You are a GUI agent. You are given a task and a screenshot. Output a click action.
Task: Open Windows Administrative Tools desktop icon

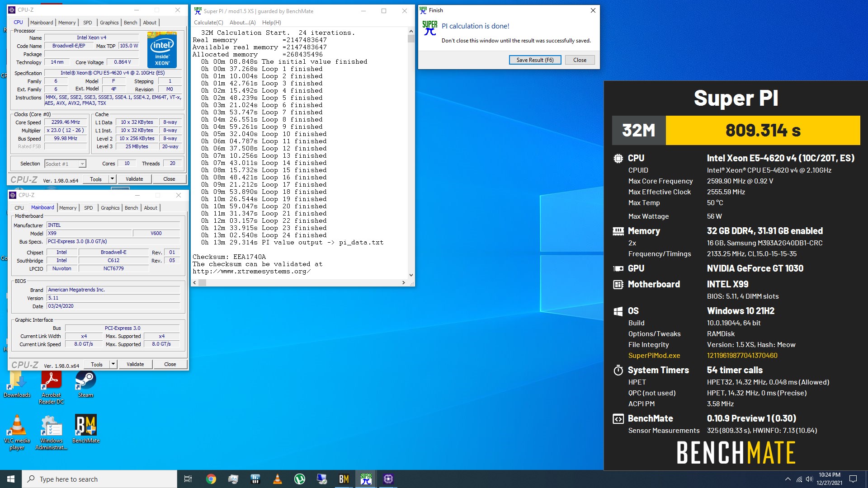click(51, 432)
